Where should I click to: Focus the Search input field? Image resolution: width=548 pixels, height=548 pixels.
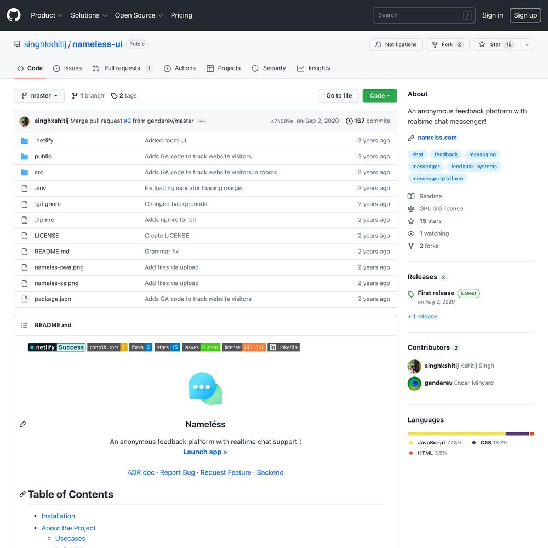[424, 15]
